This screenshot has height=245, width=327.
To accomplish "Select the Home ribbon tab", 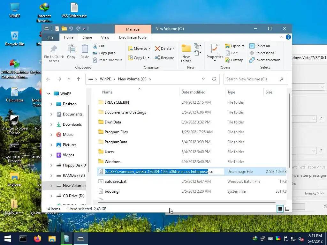I will tap(69, 37).
